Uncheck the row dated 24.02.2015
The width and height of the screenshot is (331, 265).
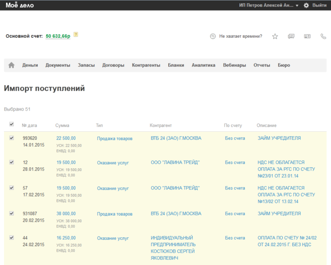coord(11,237)
